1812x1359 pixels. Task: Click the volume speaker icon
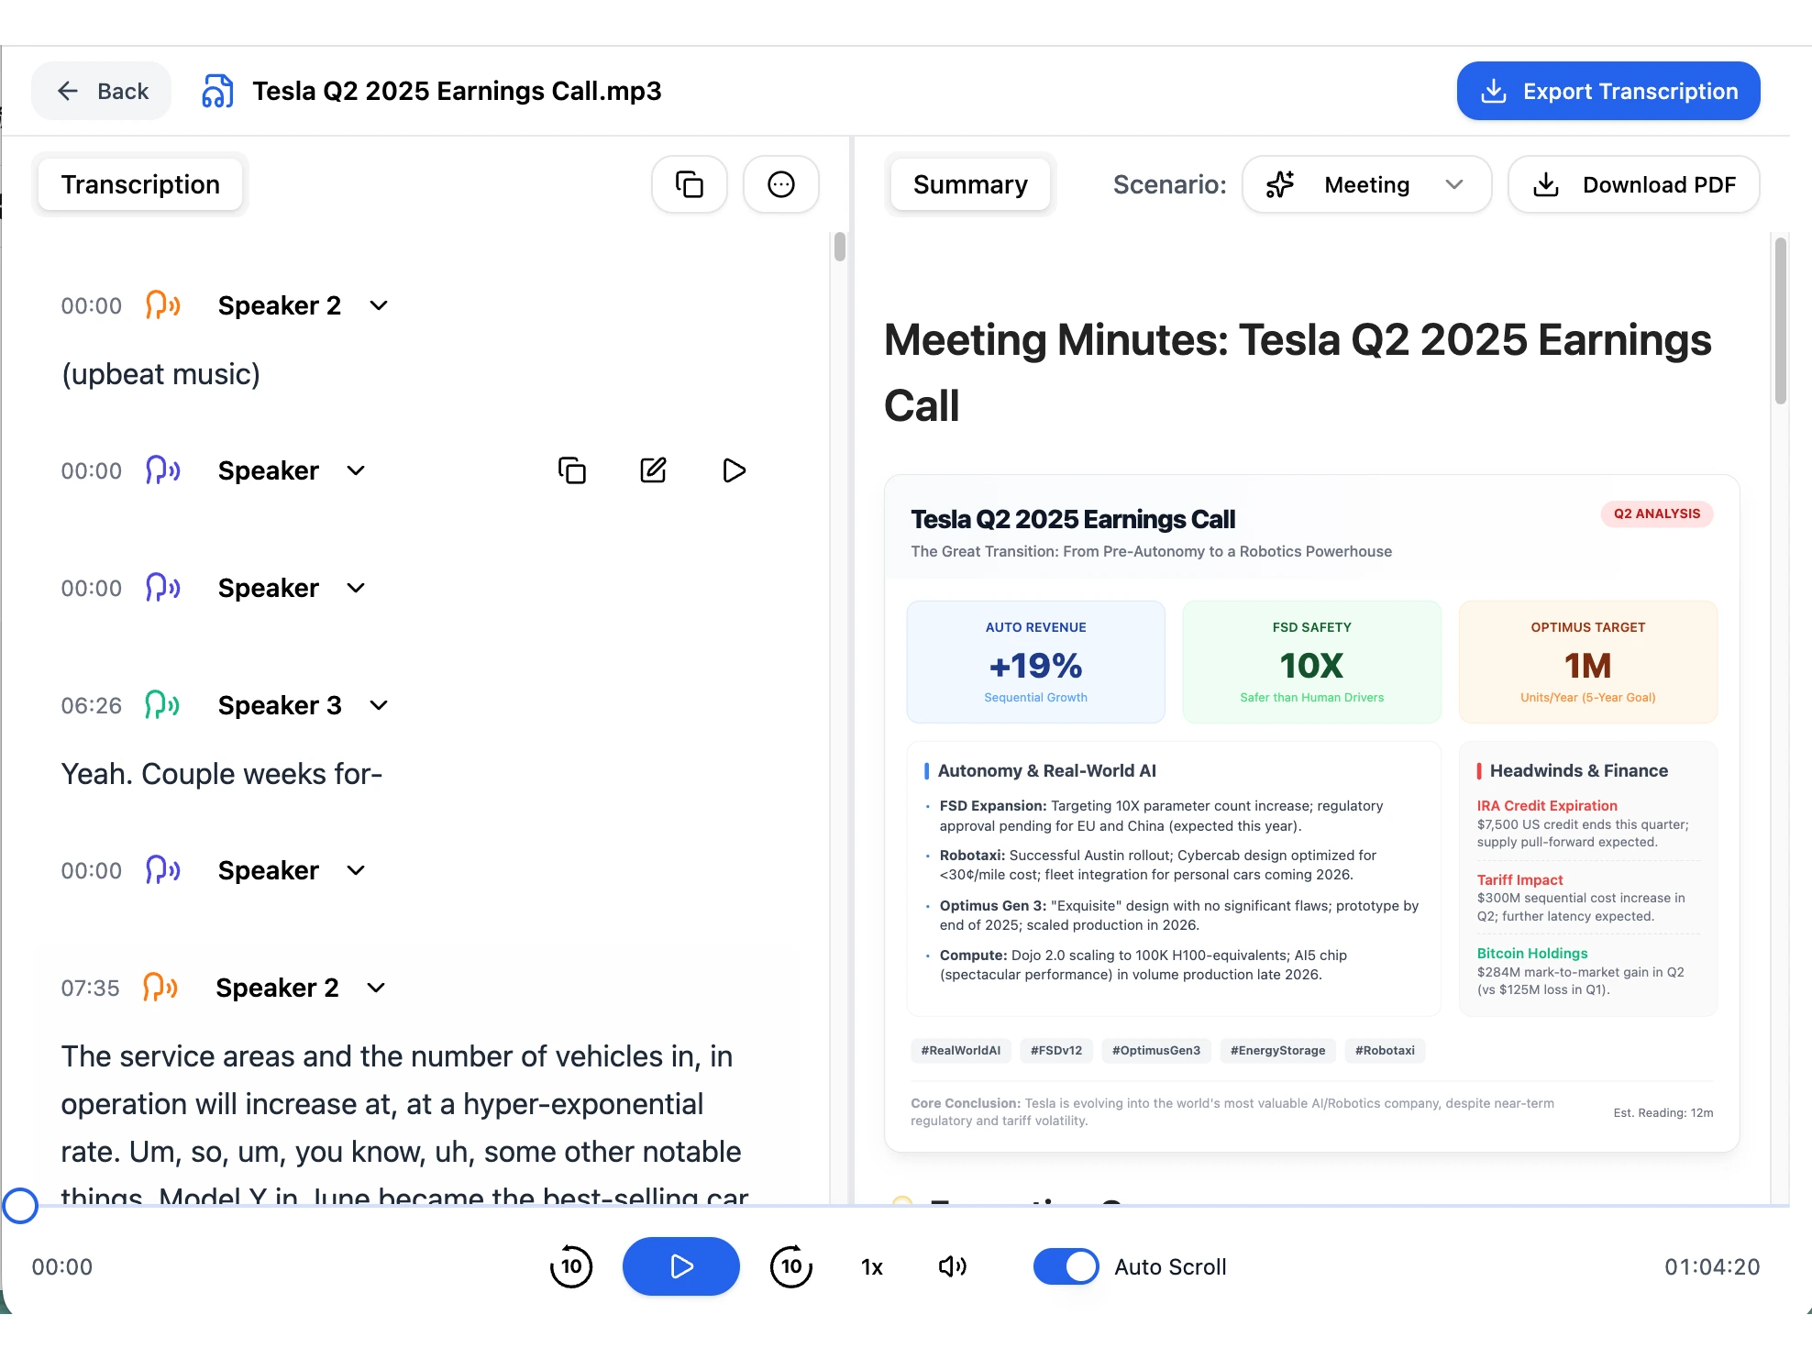click(953, 1266)
